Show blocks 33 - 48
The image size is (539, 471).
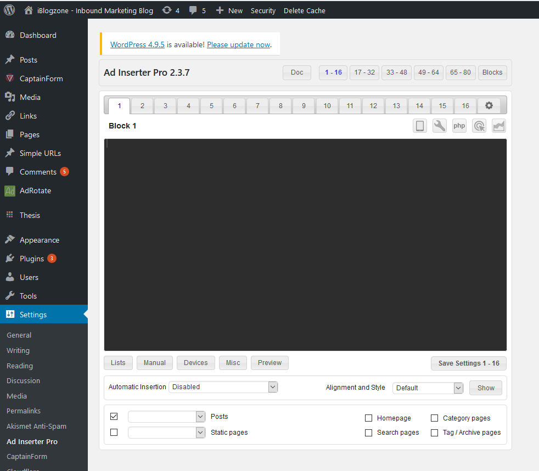(x=397, y=72)
